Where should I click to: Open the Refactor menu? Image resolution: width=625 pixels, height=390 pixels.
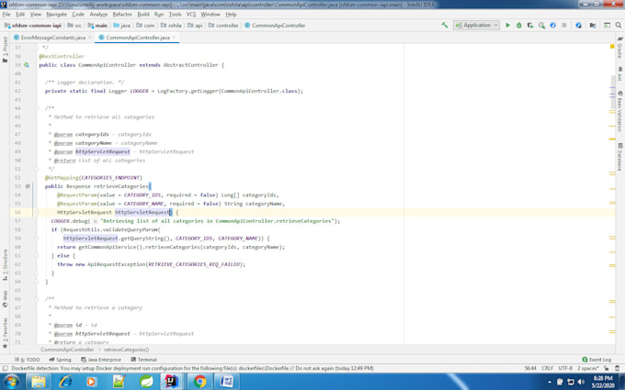coord(122,15)
